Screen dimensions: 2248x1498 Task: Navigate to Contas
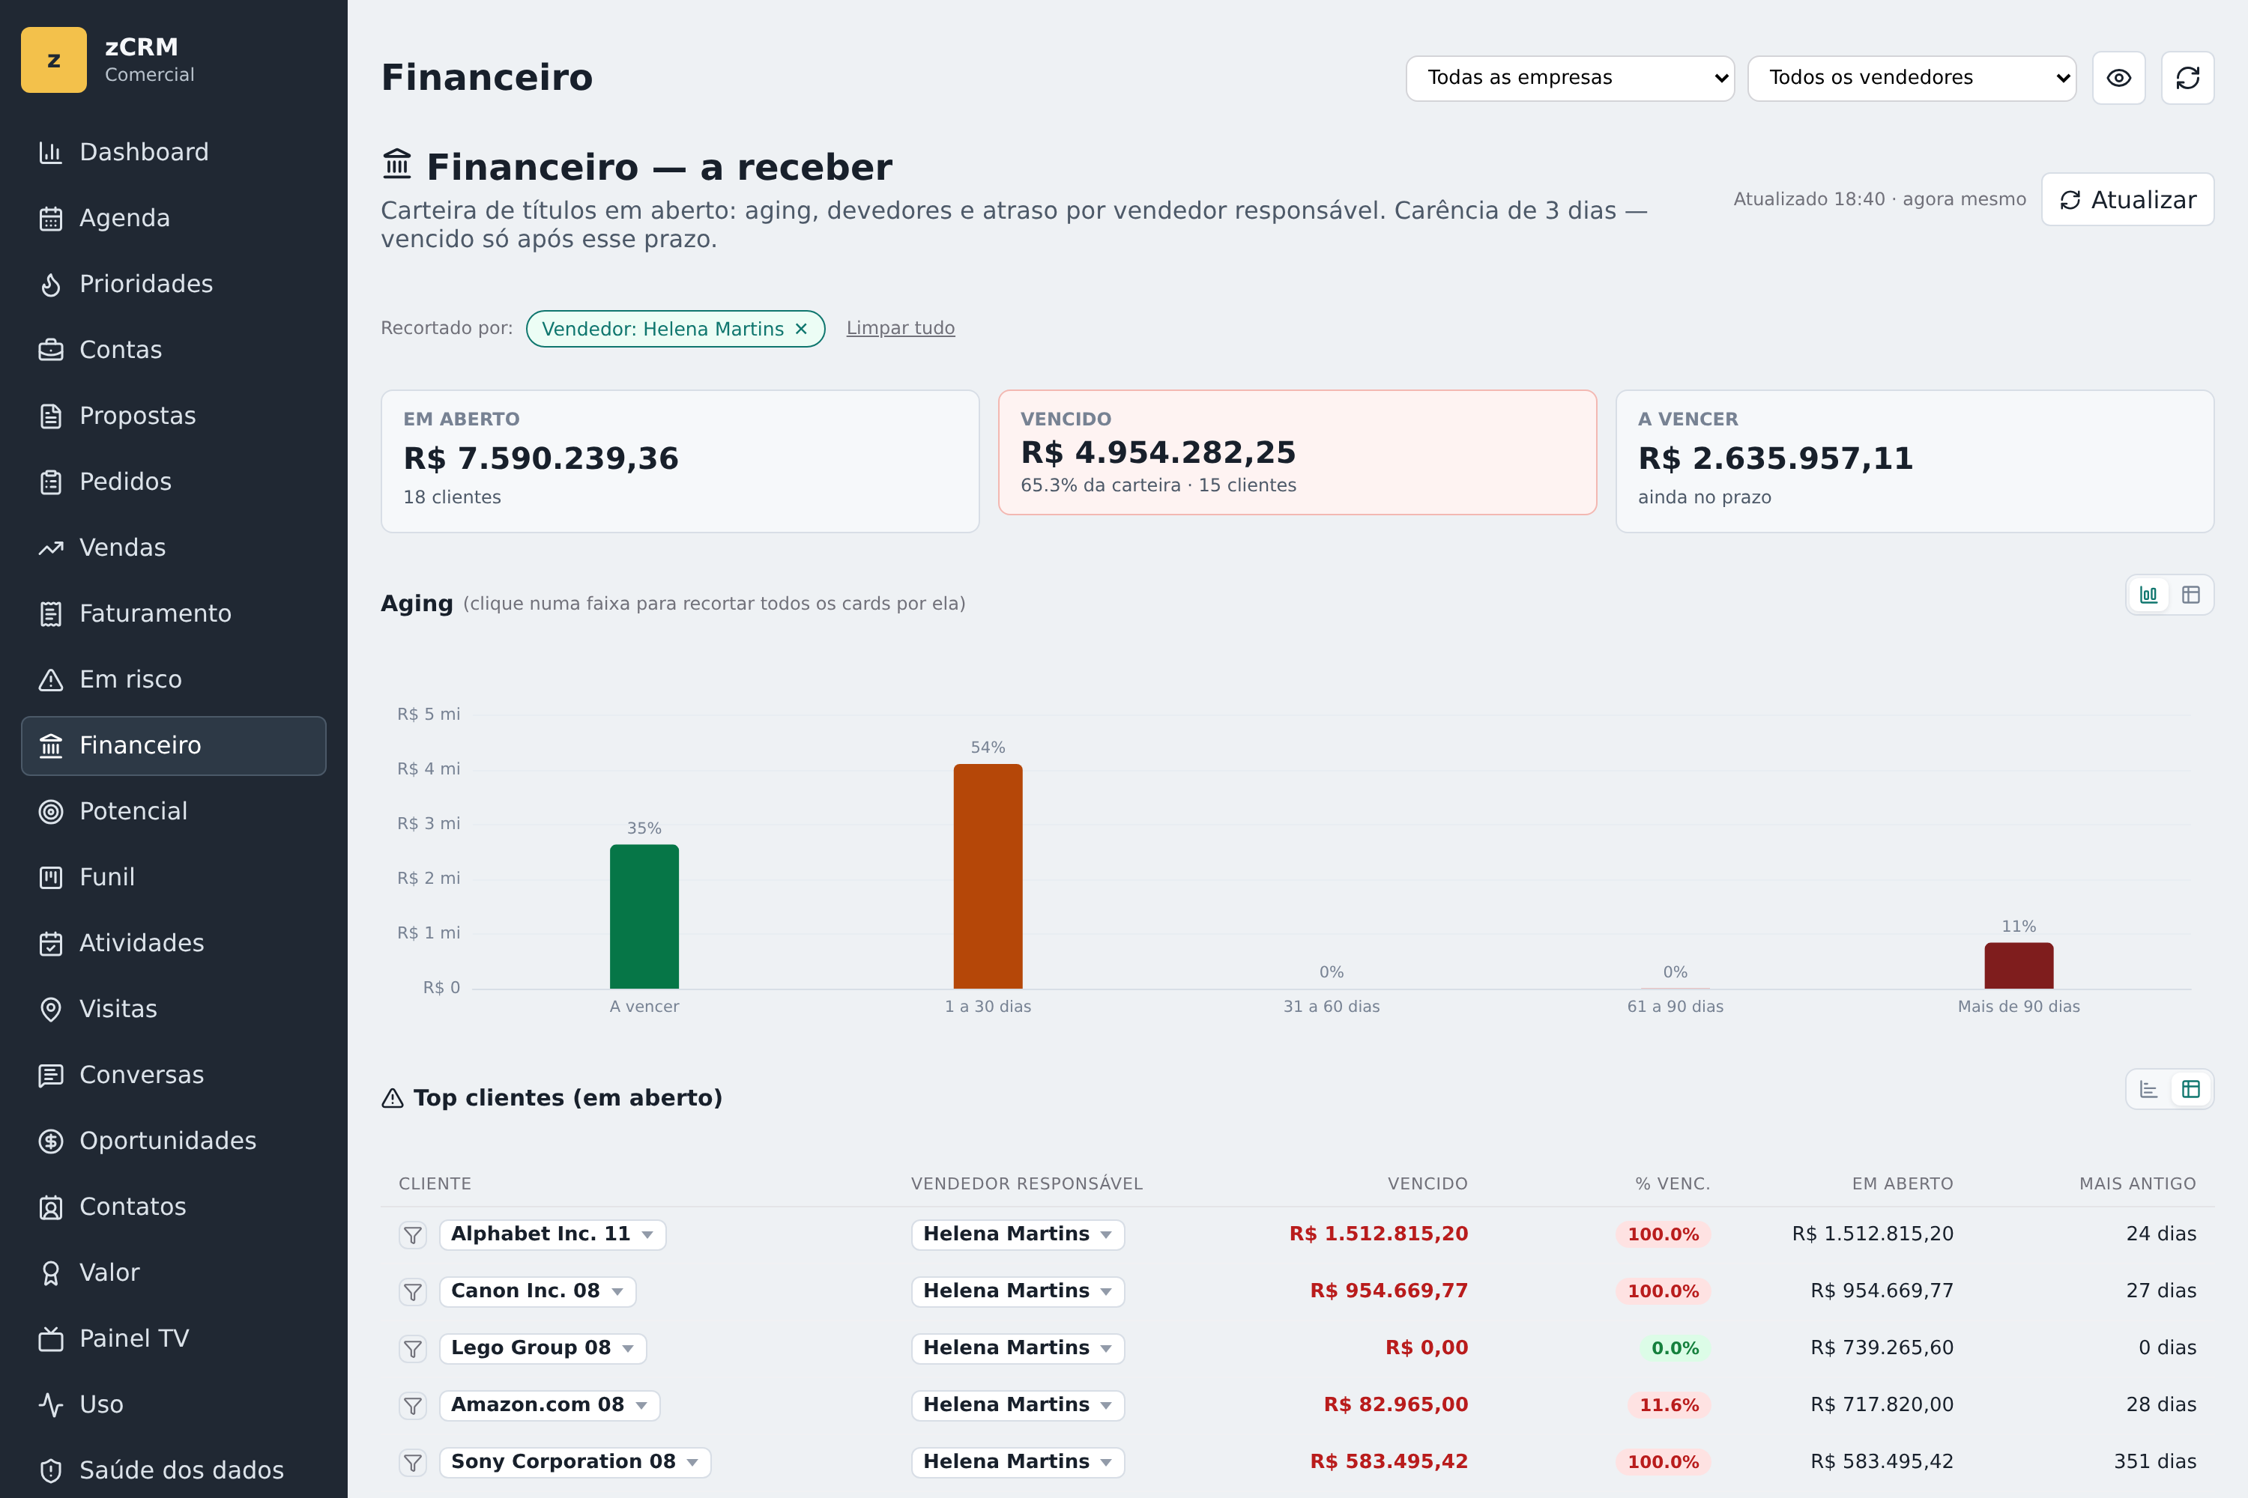pyautogui.click(x=173, y=350)
